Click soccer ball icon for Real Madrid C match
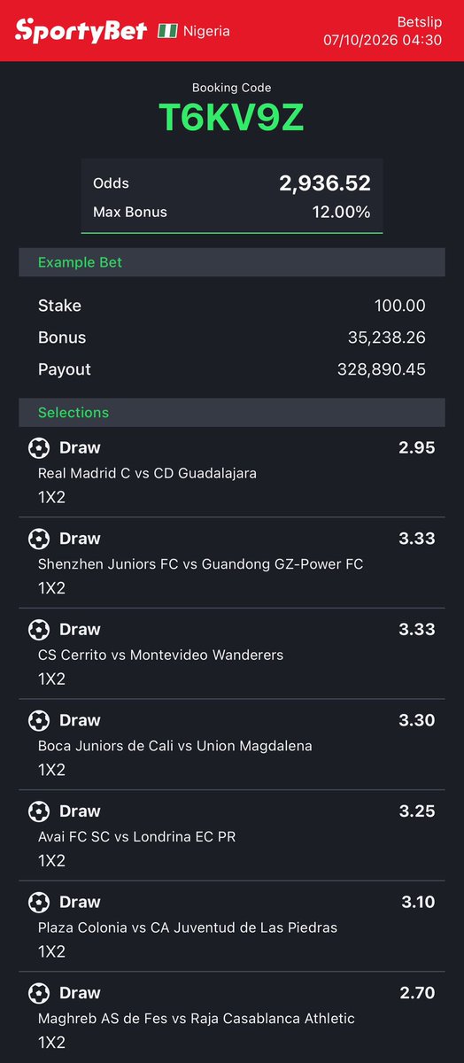Image resolution: width=464 pixels, height=1063 pixels. point(39,447)
